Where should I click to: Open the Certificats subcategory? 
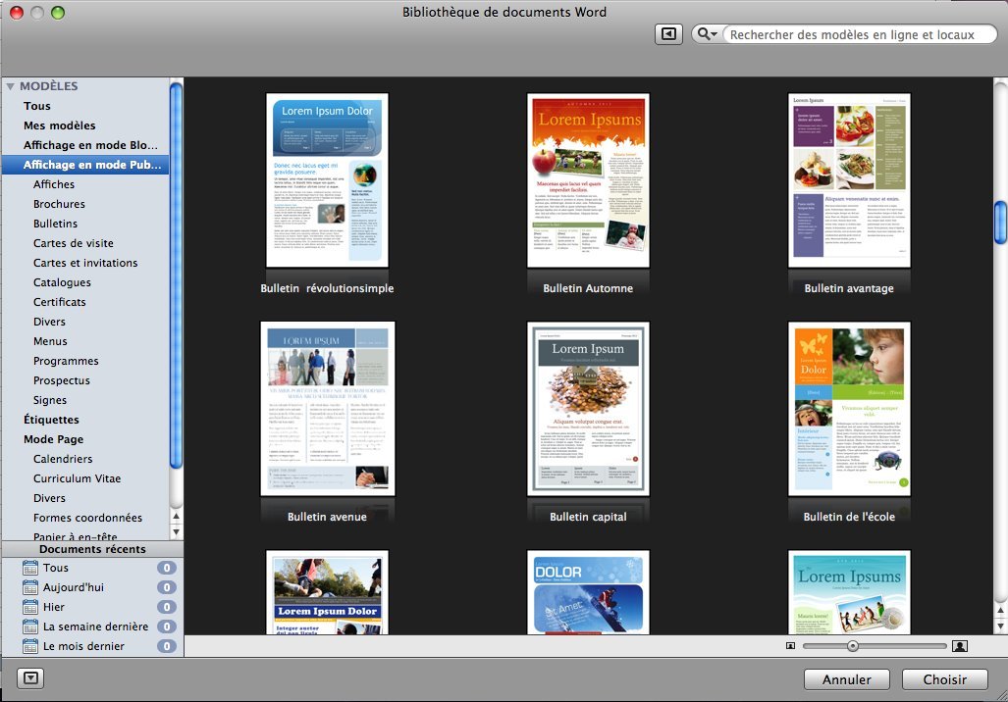(x=59, y=302)
